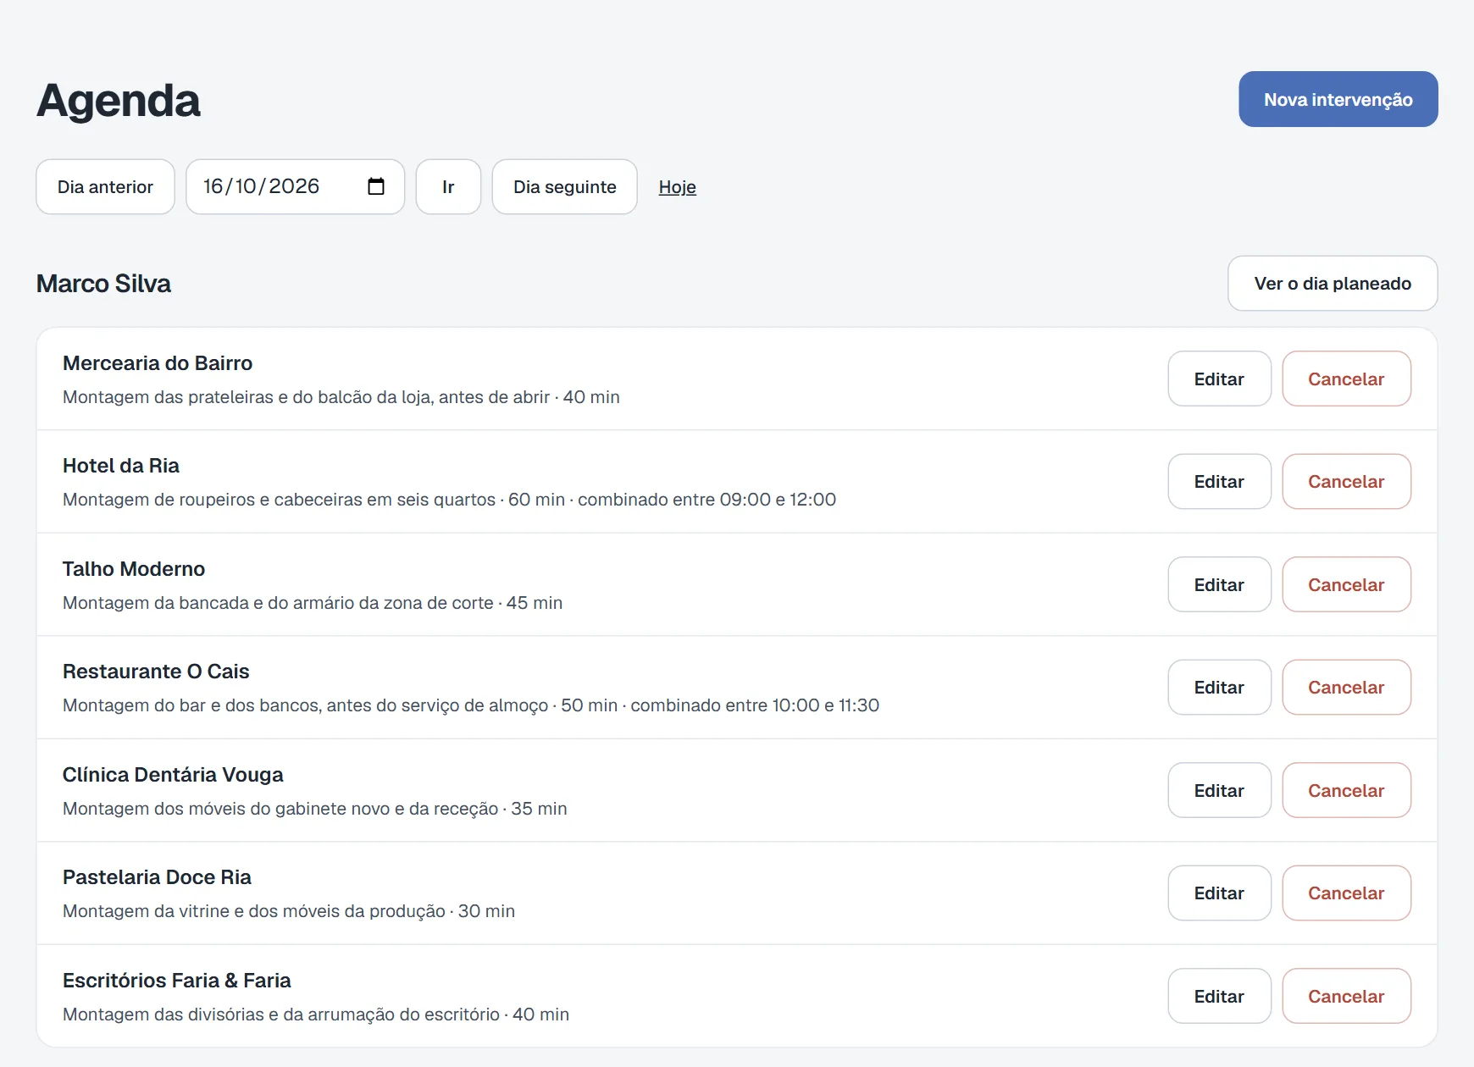
Task: Click the Mercearia do Bairro title
Action: tap(158, 363)
